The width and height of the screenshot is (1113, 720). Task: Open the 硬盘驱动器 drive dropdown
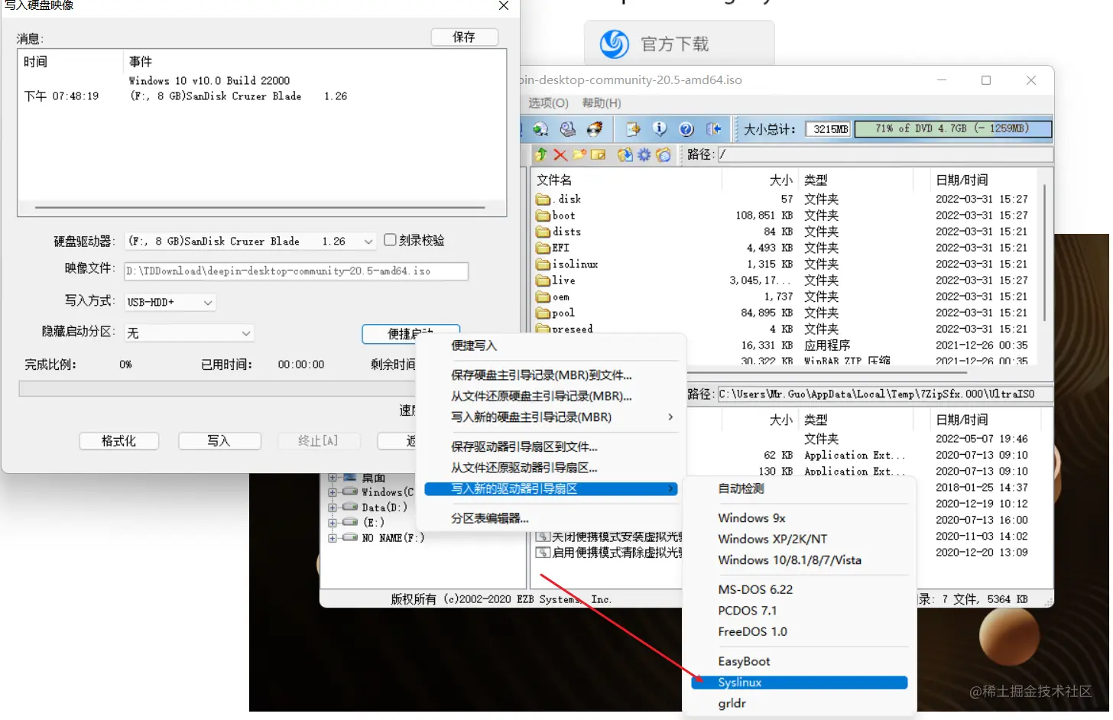(368, 242)
